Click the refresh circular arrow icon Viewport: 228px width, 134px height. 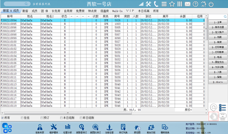pos(214,108)
